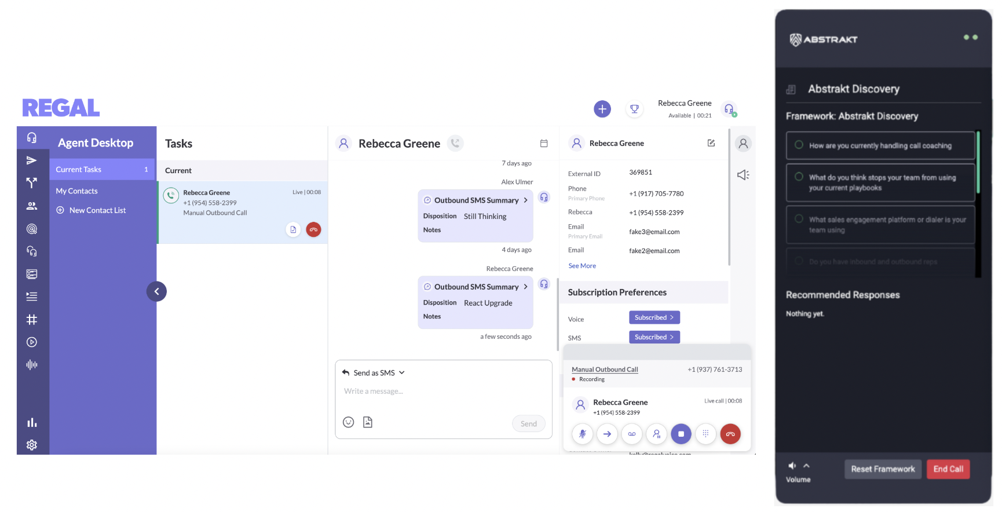Click the Abstrakt volume speaker icon
Viewport: 1002px width, 512px height.
[x=792, y=466]
